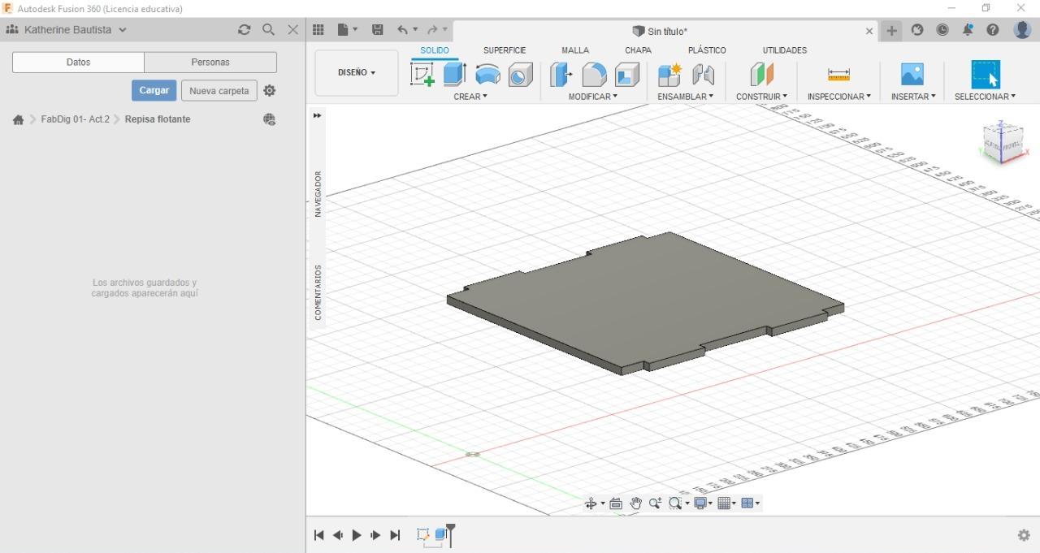
Task: Click the Offset Plane icon
Action: coord(761,75)
